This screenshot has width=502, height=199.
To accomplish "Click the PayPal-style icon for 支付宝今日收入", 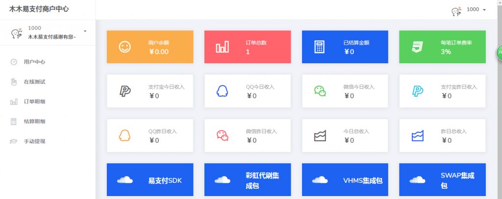I will (x=125, y=91).
